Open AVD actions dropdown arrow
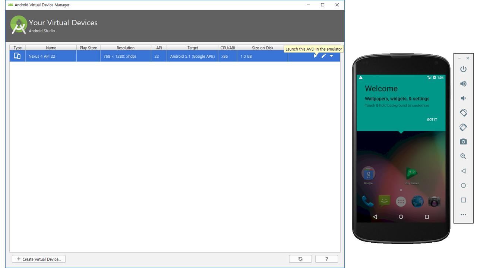Viewport: 477px width, 268px height. [x=331, y=56]
